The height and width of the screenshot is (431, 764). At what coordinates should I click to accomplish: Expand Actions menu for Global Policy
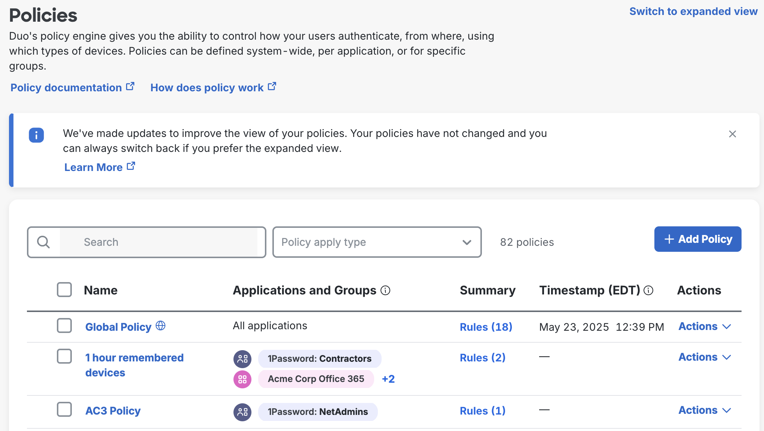(x=705, y=326)
